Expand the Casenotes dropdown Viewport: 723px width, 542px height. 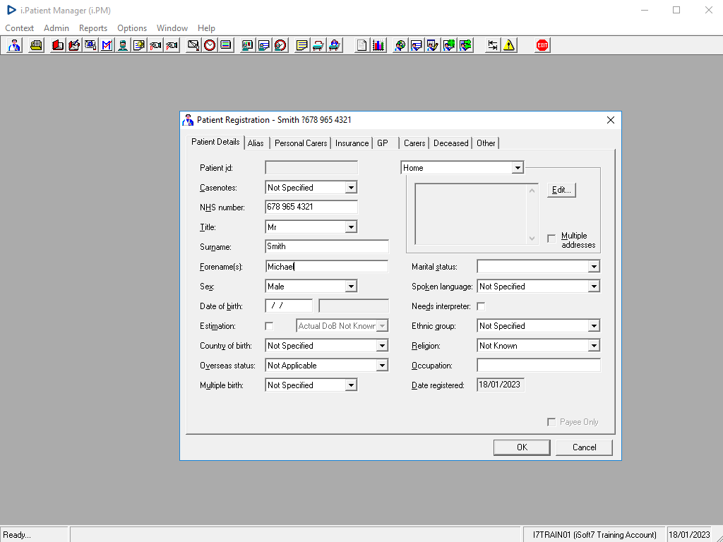351,188
